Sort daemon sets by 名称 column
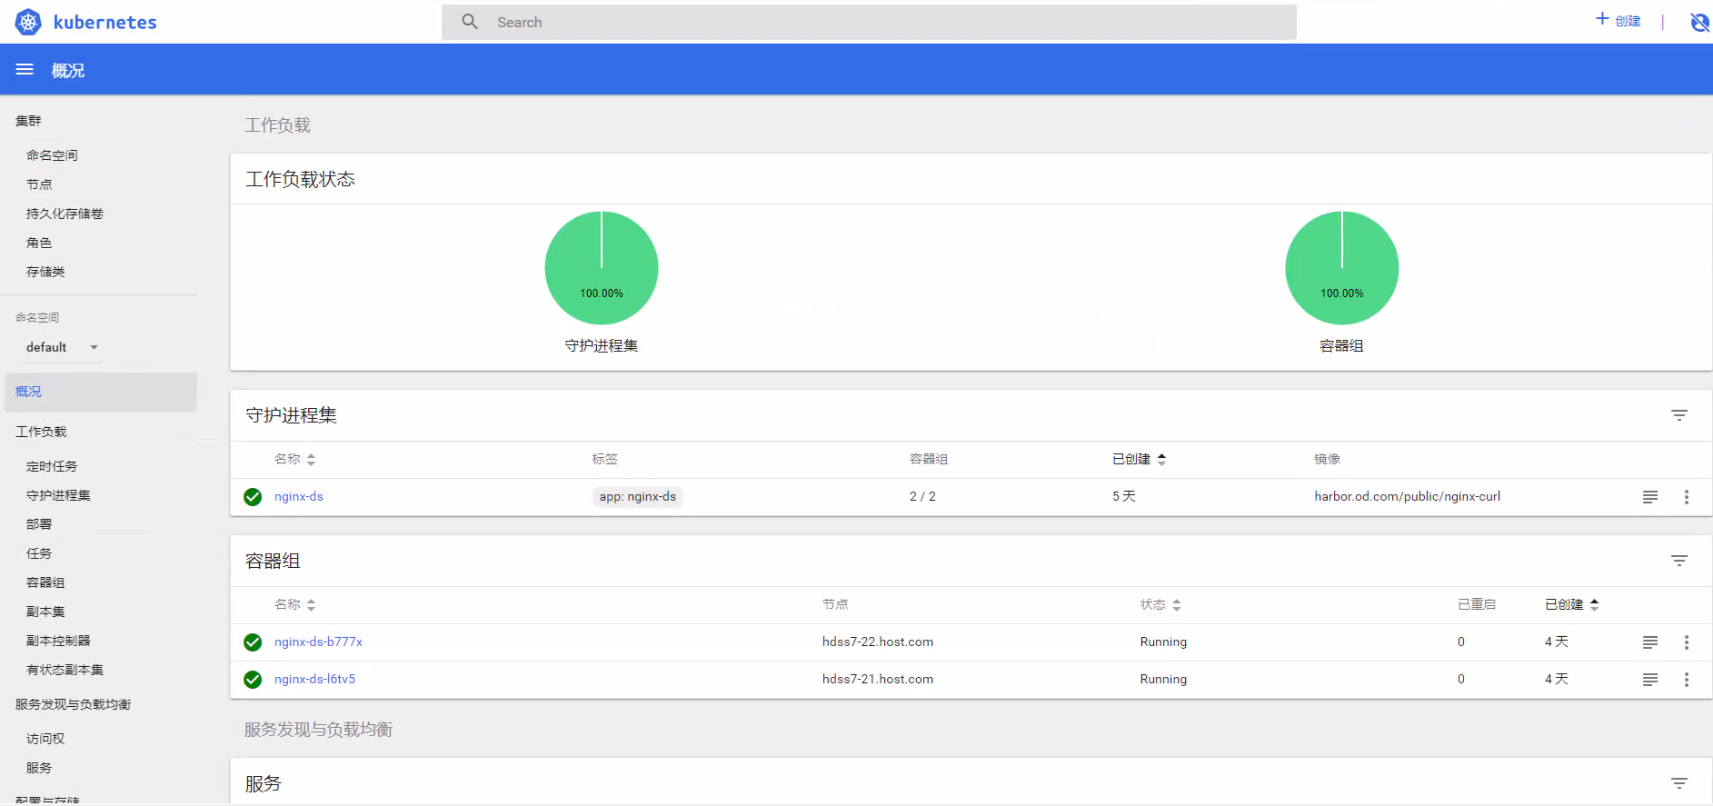Image resolution: width=1713 pixels, height=806 pixels. point(294,459)
